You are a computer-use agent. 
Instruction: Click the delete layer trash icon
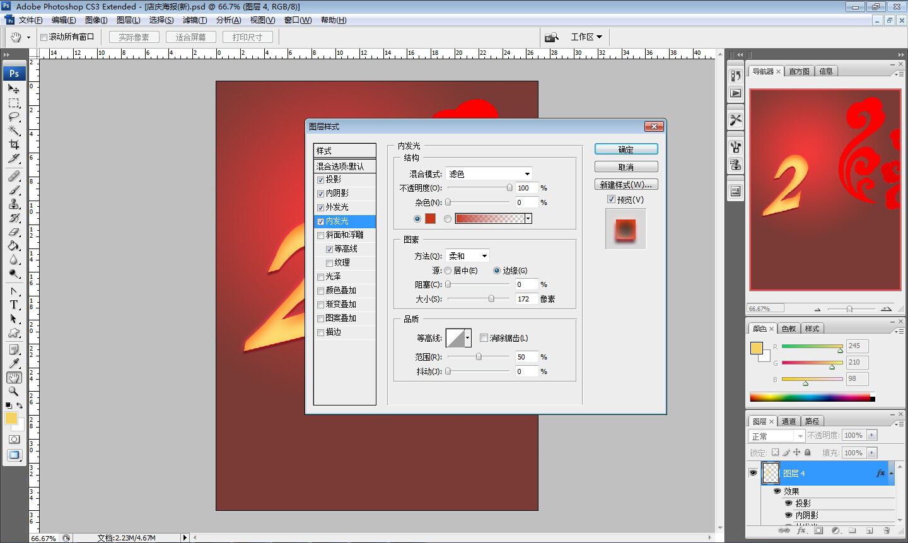(887, 531)
